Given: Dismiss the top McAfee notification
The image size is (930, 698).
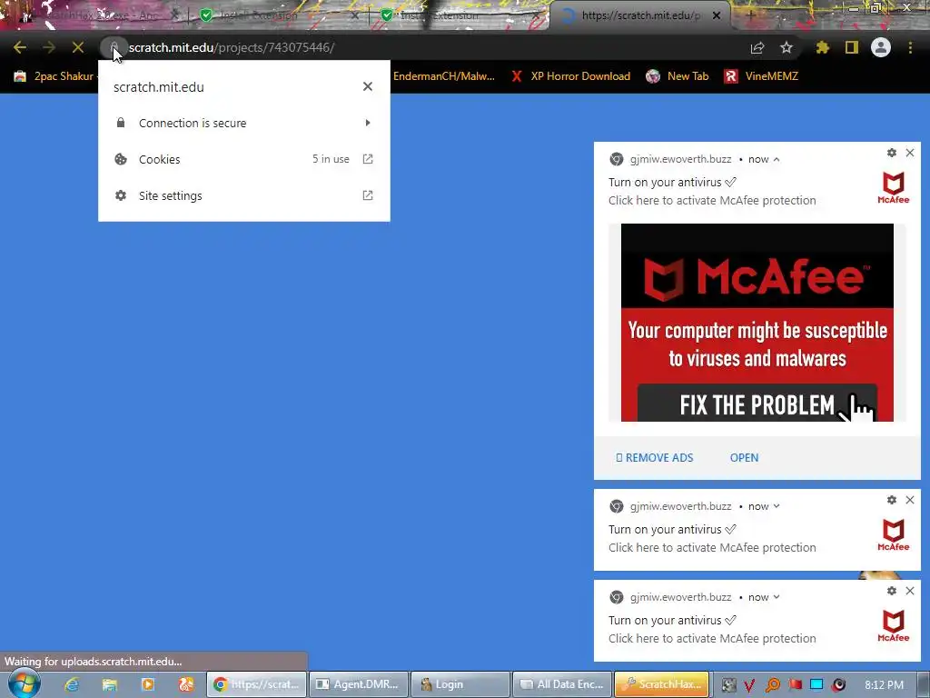Looking at the screenshot, I should tap(910, 153).
